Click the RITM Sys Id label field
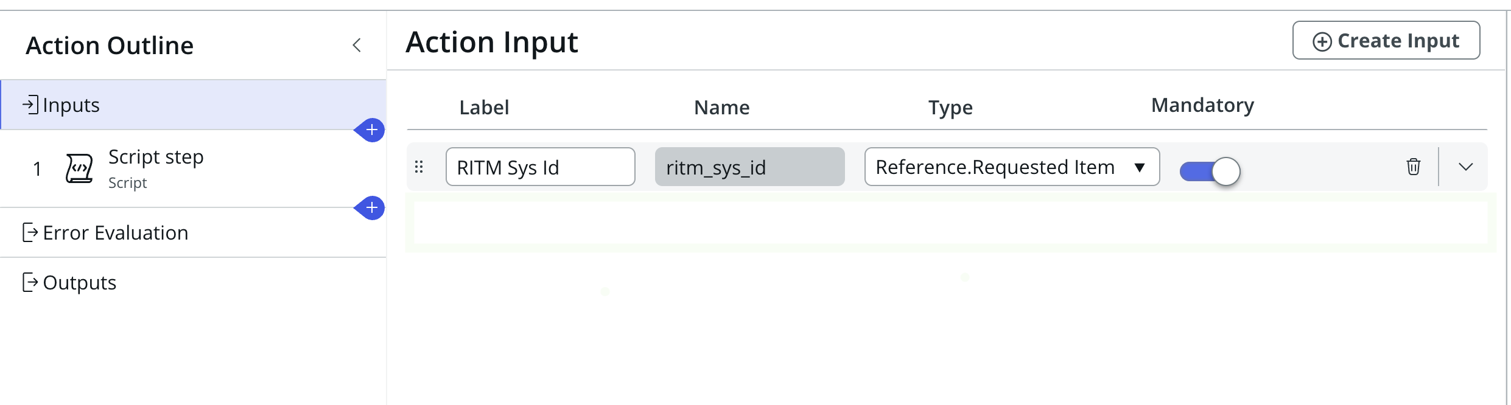Viewport: 1511px width, 405px height. (x=540, y=167)
